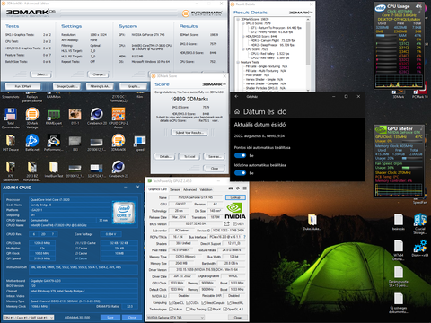Screen dimensions: 431x323
Task: Click the 'HDR2 - Deep Freeze' result row
Action: 272,45
